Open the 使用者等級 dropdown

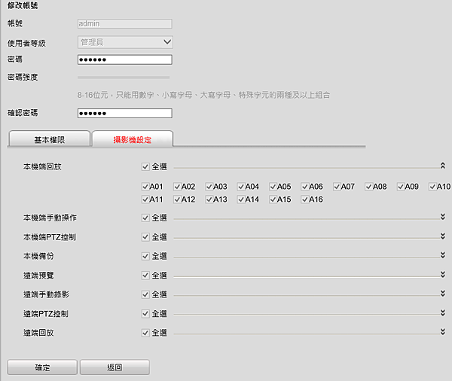tap(125, 42)
